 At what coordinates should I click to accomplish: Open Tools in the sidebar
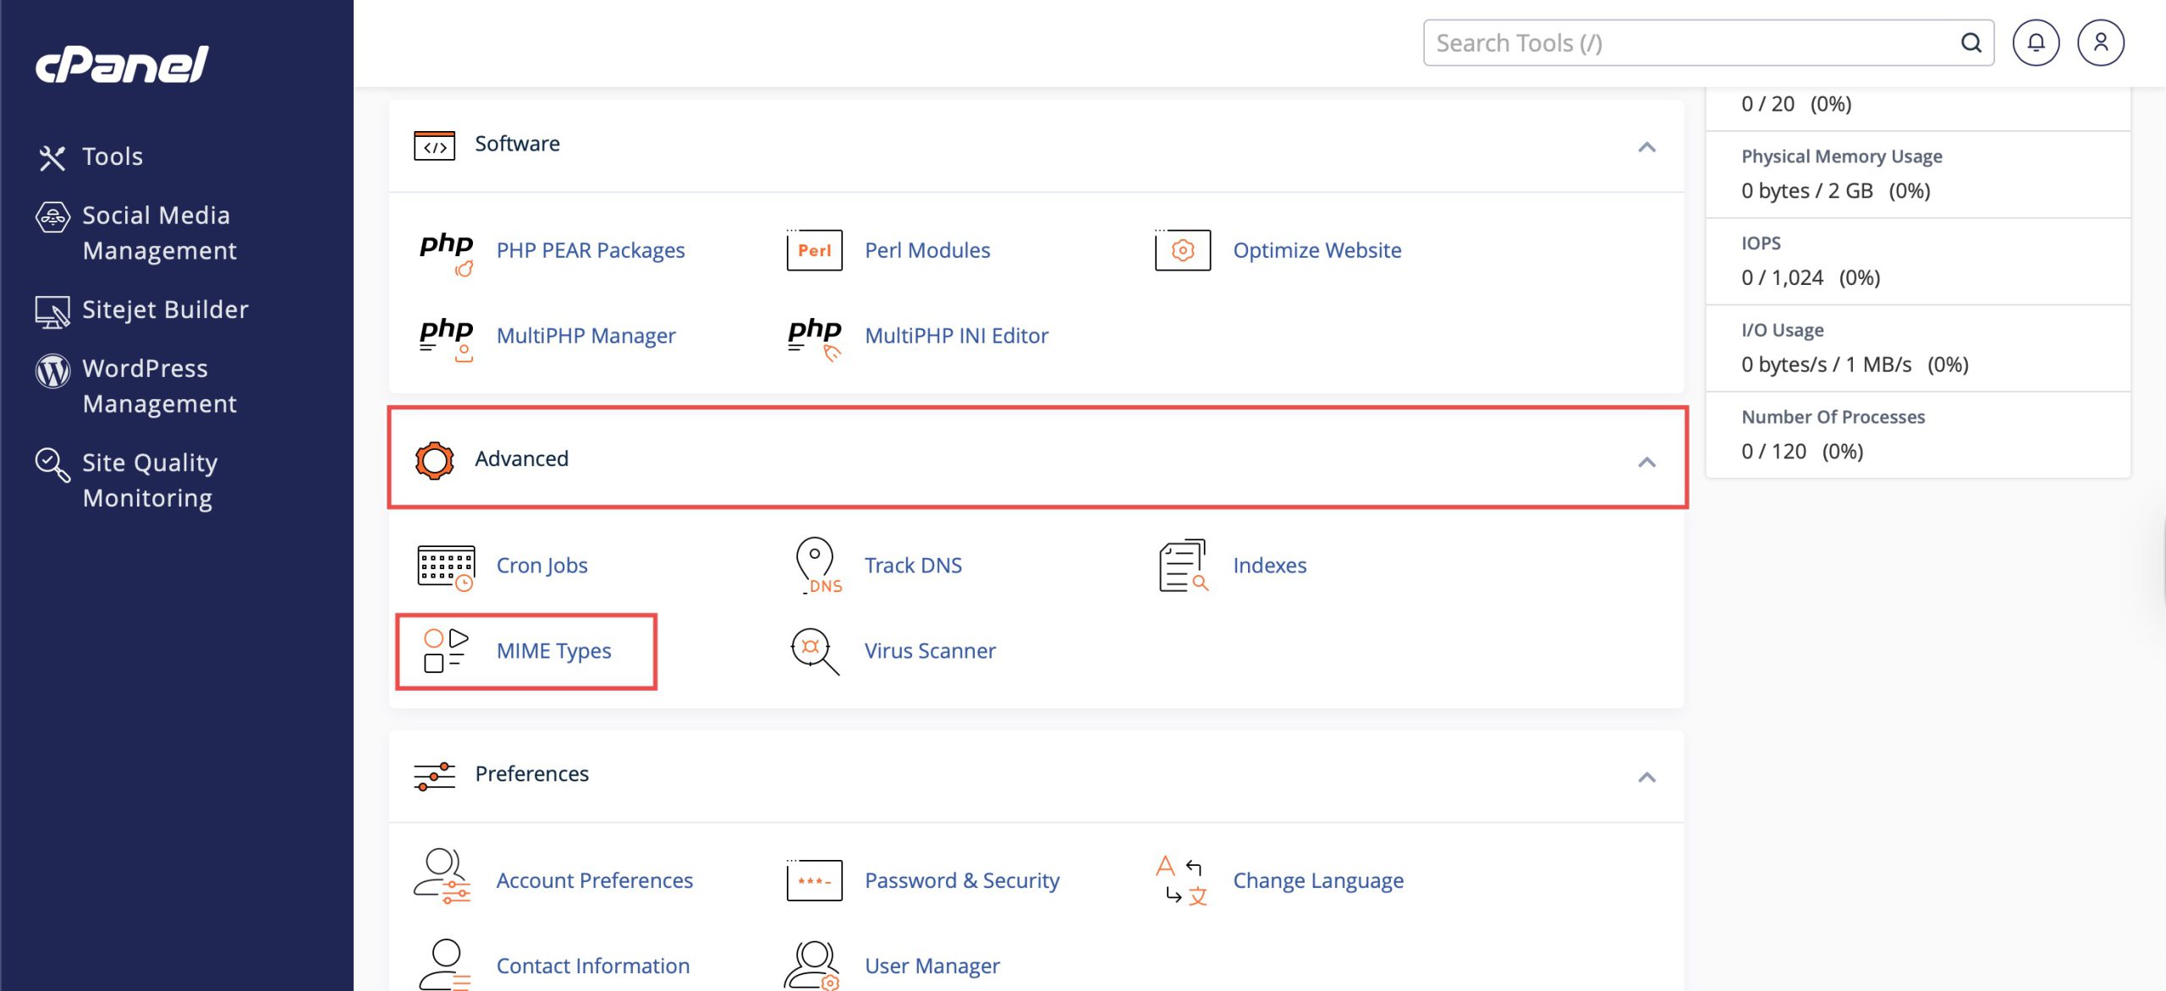tap(112, 156)
